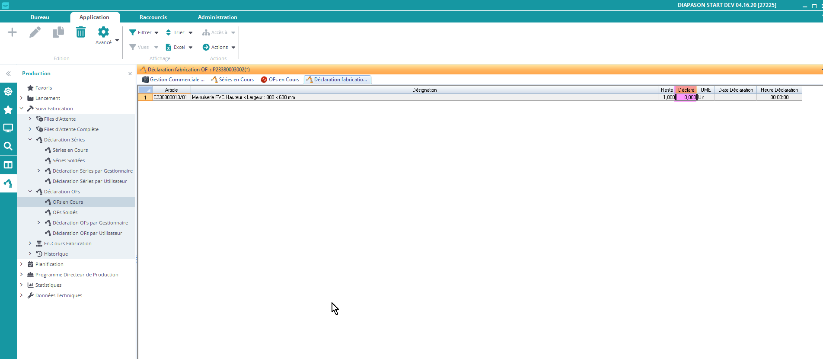This screenshot has width=823, height=359.
Task: Close the Production panel
Action: click(130, 74)
